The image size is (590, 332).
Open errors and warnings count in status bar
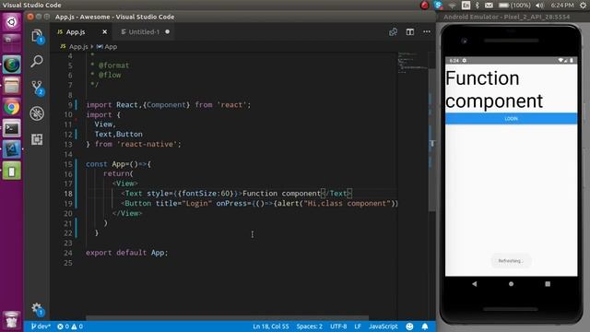70,326
